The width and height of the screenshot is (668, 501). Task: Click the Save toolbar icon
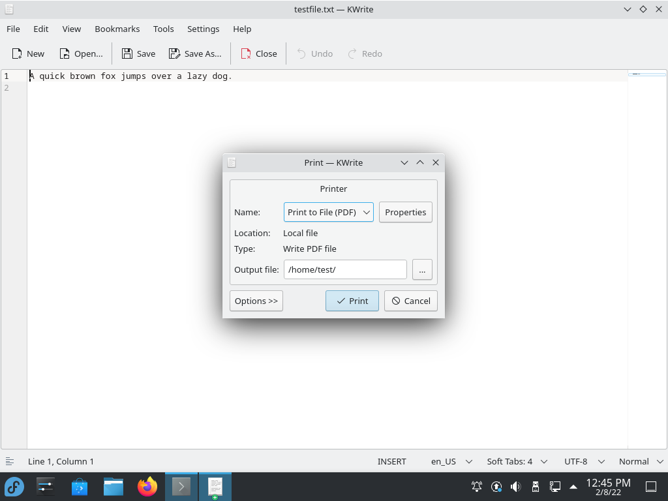[x=127, y=53]
